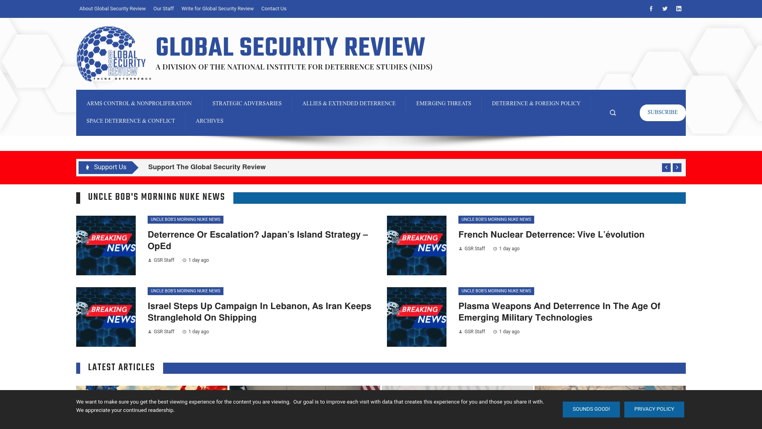Viewport: 762px width, 429px height.
Task: Open the LinkedIn social icon
Action: [x=679, y=9]
